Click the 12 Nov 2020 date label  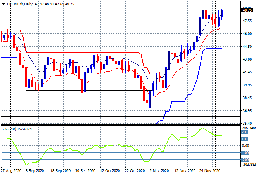click(x=185, y=171)
